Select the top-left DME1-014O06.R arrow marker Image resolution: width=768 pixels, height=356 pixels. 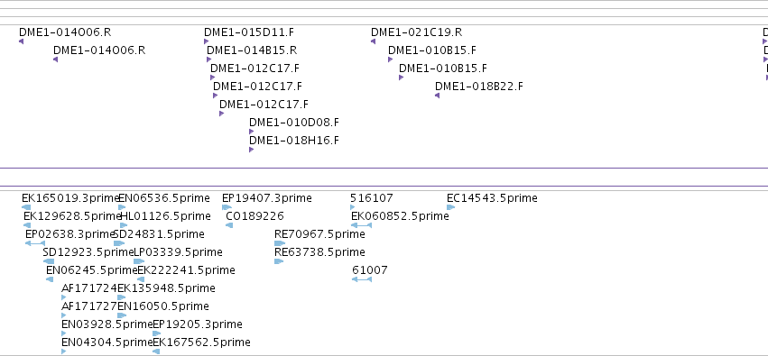pyautogui.click(x=21, y=41)
